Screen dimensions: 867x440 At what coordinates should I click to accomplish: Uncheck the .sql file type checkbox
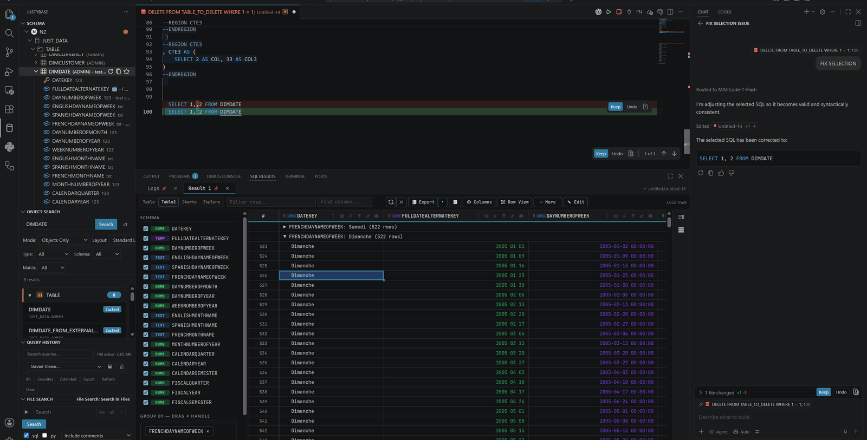(27, 435)
